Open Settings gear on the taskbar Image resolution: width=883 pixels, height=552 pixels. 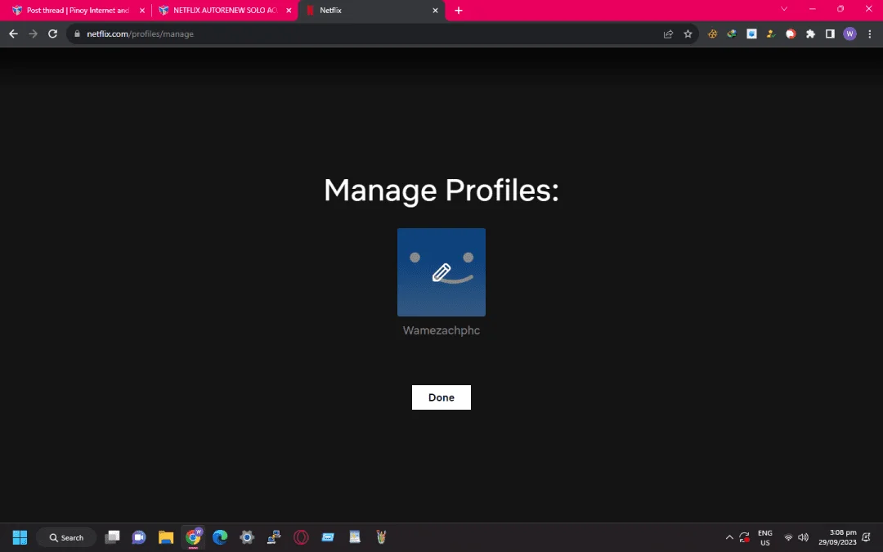point(247,537)
